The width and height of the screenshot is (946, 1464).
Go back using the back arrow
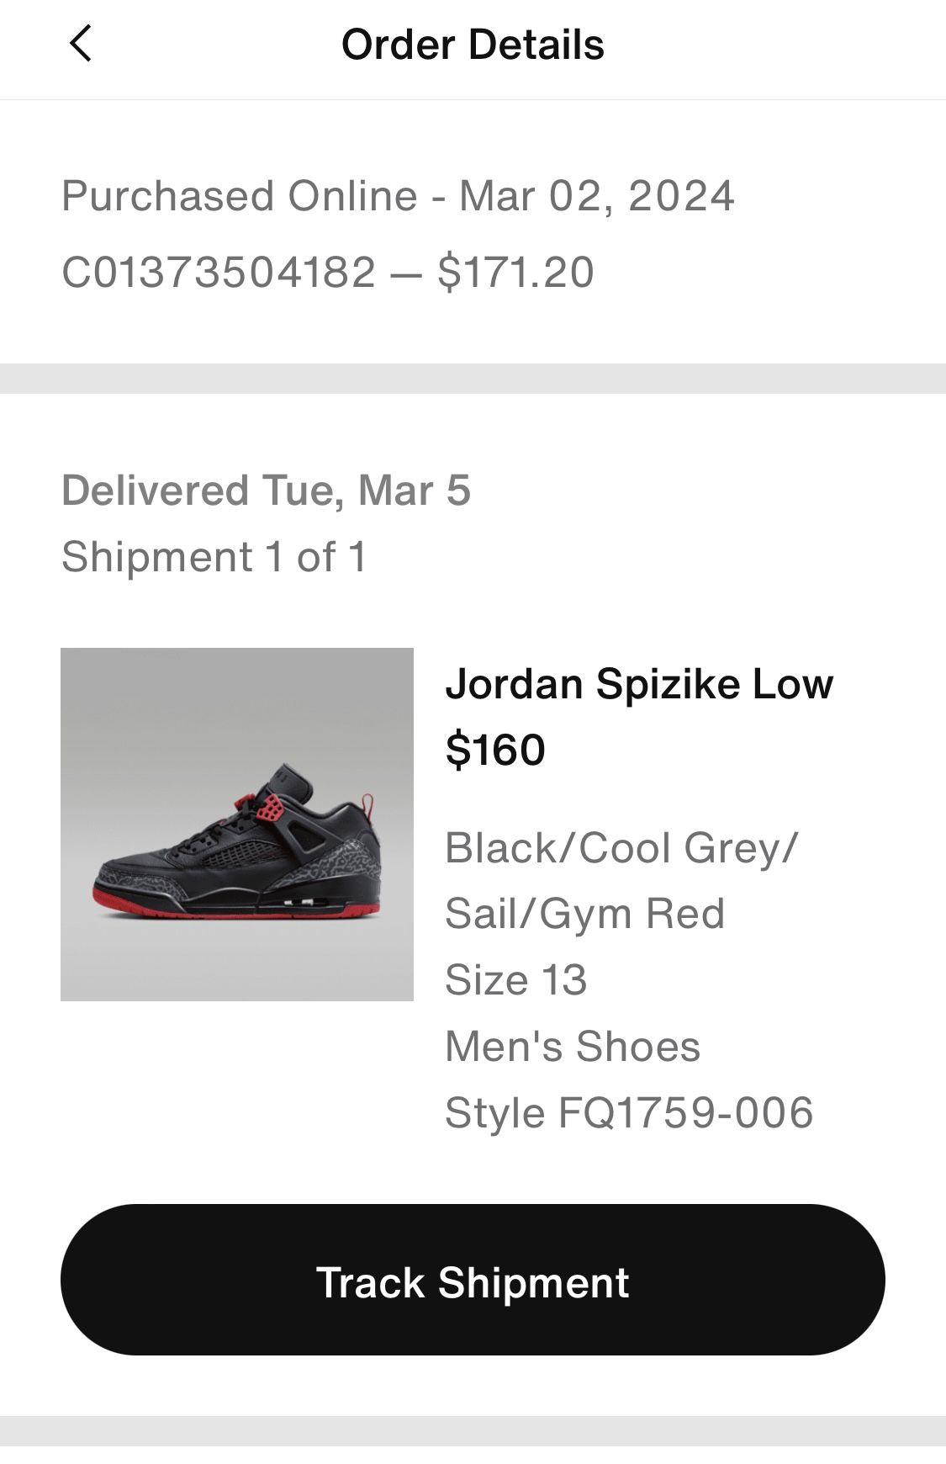[x=80, y=44]
